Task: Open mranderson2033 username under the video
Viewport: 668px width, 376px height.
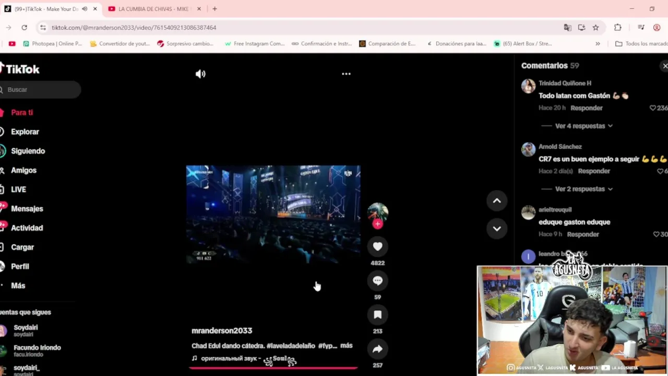Action: click(x=222, y=331)
